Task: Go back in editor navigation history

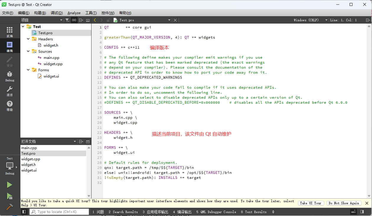Action: [x=95, y=20]
